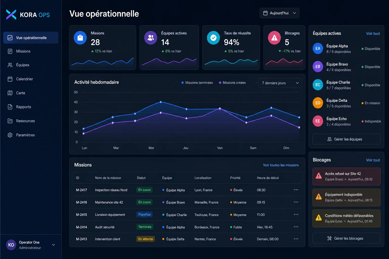Click the EE avatar for Équipe Echo
This screenshot has width=389, height=259.
tap(318, 121)
